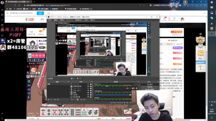The height and width of the screenshot is (121, 216).
Task: Add a new source with plus icon
Action: pyautogui.click(x=72, y=99)
